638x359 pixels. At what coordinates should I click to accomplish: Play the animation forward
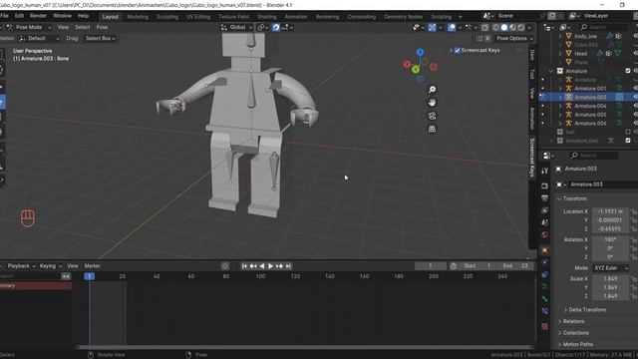tap(270, 266)
